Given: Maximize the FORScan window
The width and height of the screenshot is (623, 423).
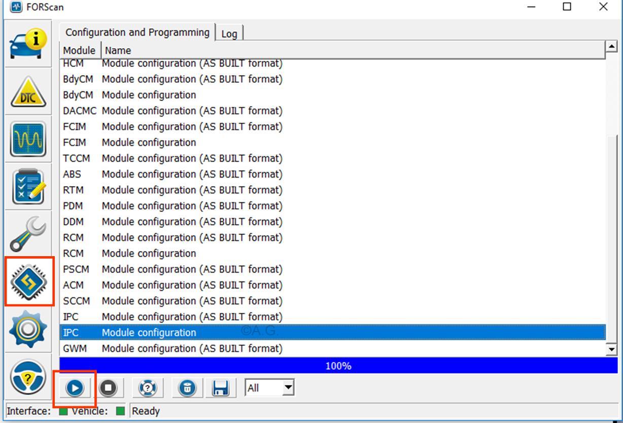Looking at the screenshot, I should pos(567,7).
